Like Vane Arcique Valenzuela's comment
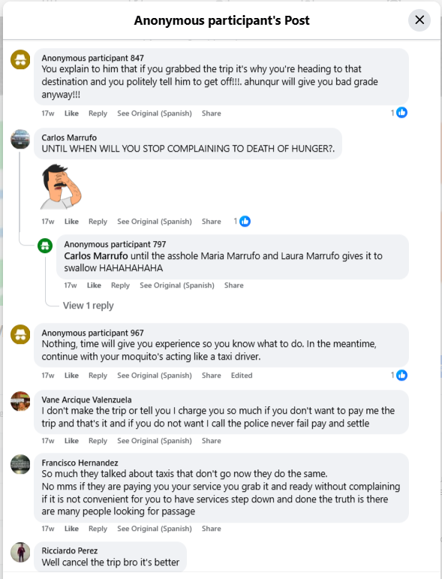 tap(71, 441)
